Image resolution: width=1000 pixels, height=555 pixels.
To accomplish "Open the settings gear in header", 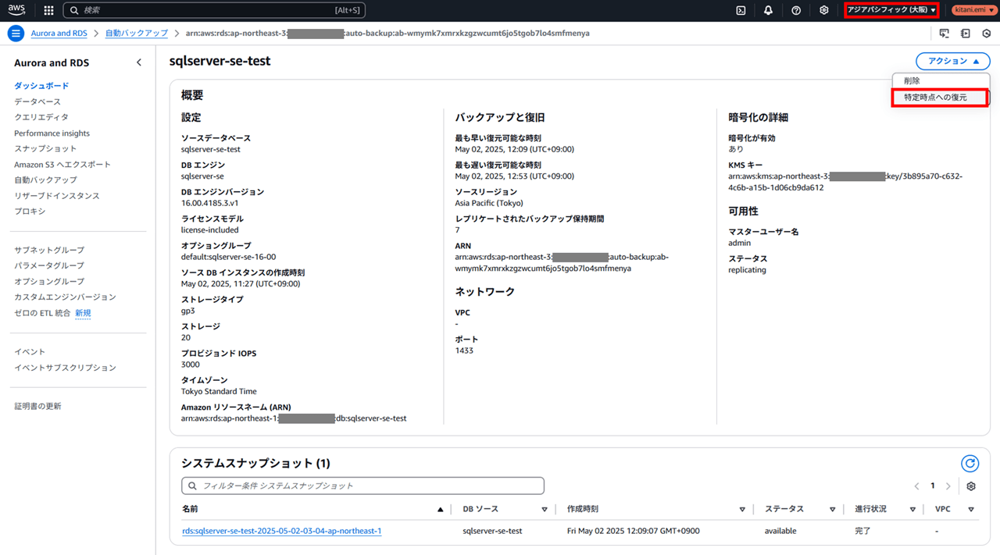I will [x=823, y=10].
